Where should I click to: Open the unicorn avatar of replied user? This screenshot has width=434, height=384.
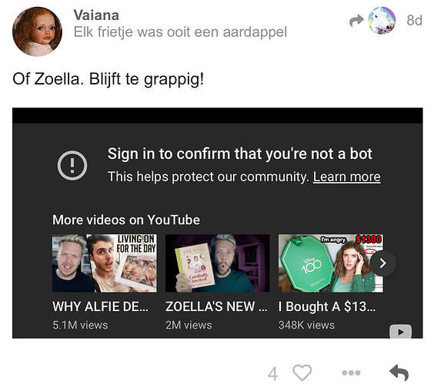pos(382,21)
